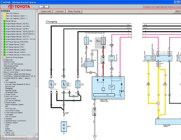Click sidebar vertical scrollbar down arrow
181x140 pixels.
pos(37,134)
